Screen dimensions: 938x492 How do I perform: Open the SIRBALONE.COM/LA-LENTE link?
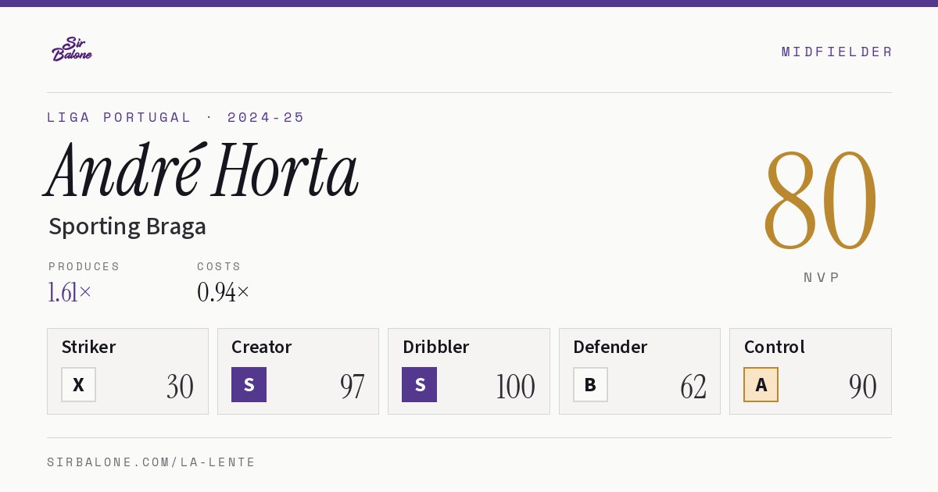(x=152, y=462)
